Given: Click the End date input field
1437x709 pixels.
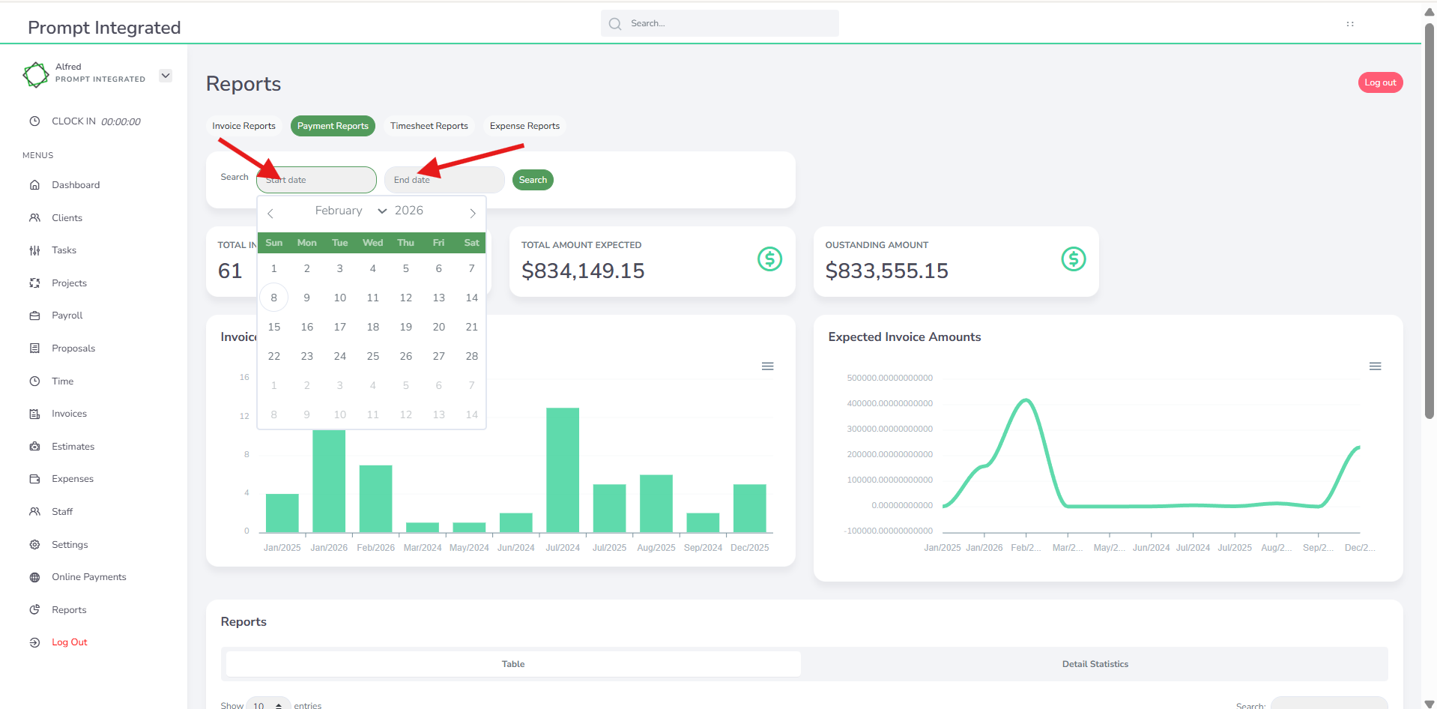Looking at the screenshot, I should (x=444, y=180).
